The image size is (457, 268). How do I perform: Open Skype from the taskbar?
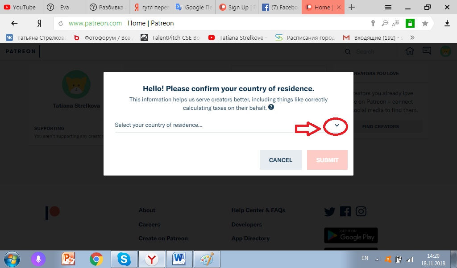coord(124,259)
